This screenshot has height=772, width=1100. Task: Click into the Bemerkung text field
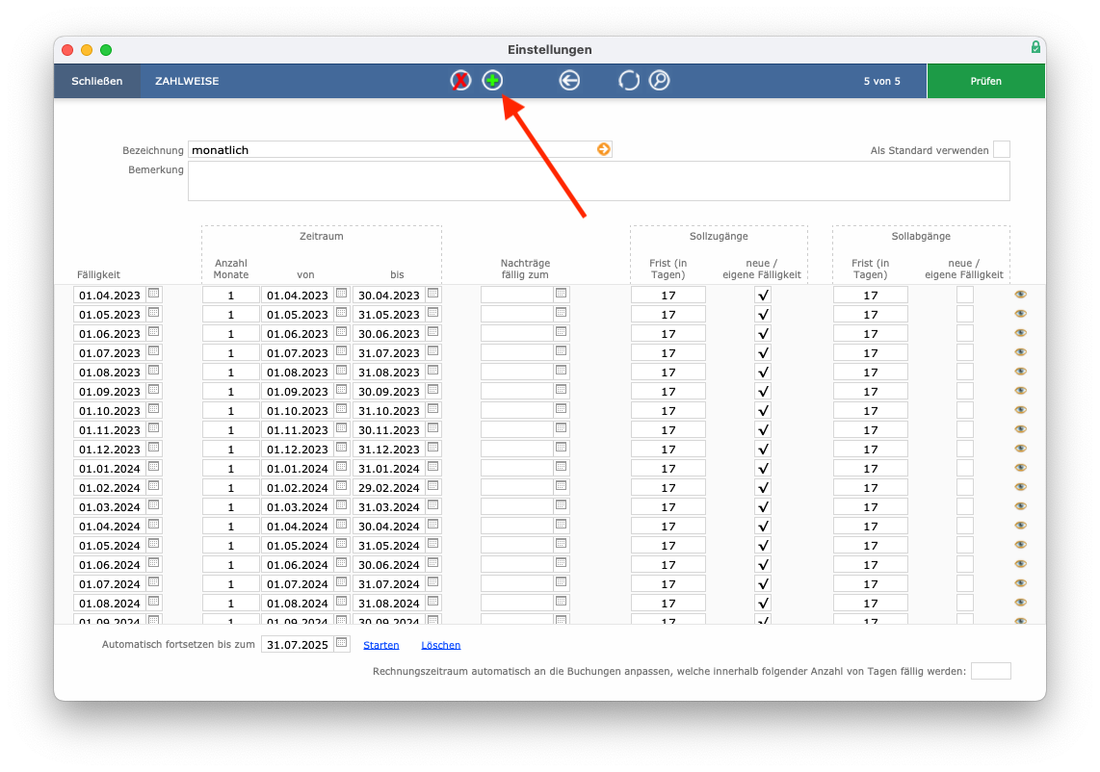click(x=598, y=181)
